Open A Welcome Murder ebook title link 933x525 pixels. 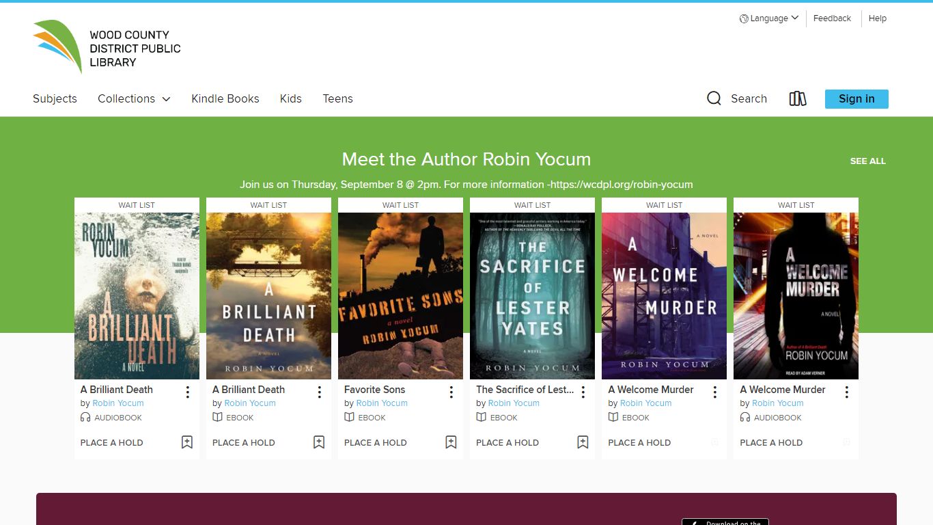tap(651, 390)
